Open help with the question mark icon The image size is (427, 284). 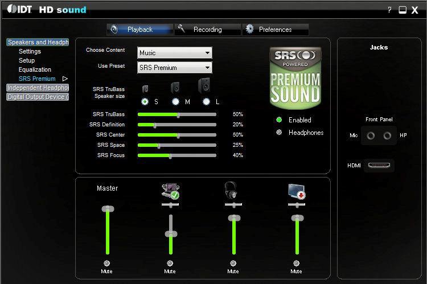pyautogui.click(x=389, y=10)
